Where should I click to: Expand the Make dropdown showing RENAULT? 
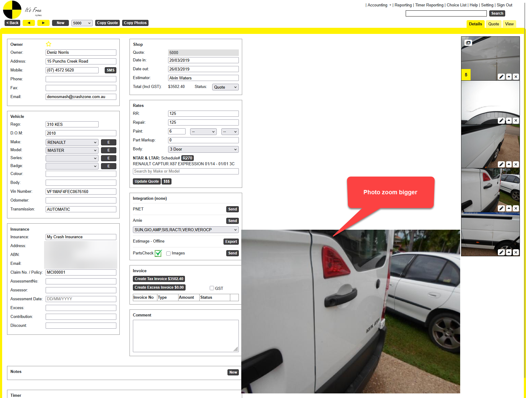tap(72, 142)
